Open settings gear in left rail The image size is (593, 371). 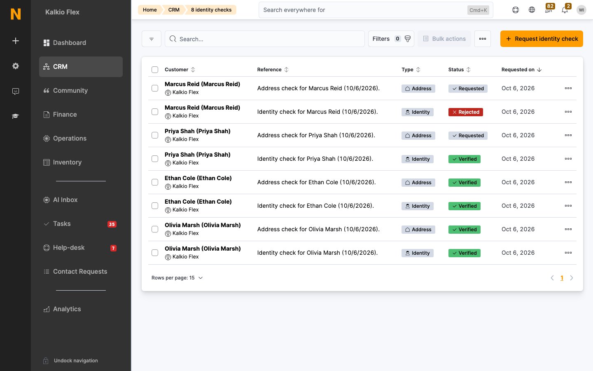[16, 66]
